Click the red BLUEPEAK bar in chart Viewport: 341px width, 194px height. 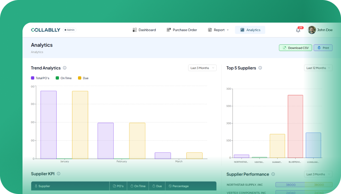coord(295,126)
